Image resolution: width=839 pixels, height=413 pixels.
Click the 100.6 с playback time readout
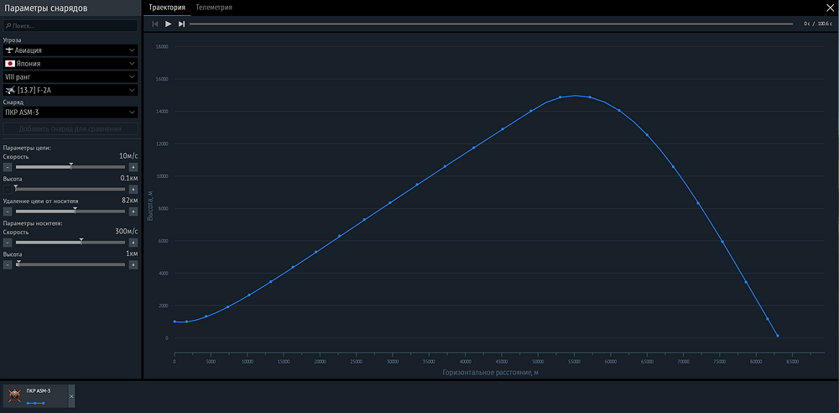pos(826,24)
